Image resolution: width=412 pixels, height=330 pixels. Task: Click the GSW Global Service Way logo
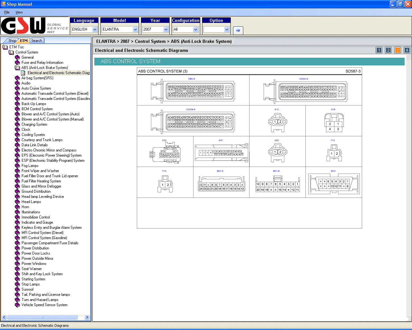tap(34, 26)
